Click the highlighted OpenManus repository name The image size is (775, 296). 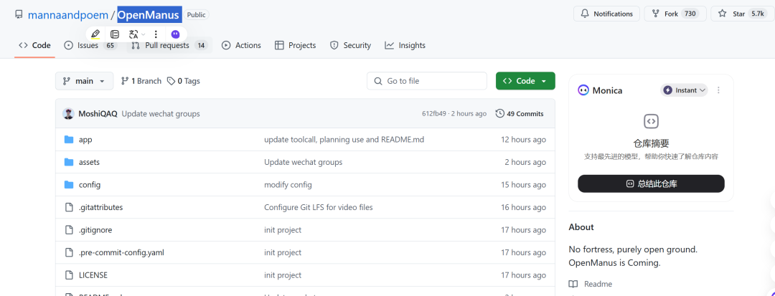(x=149, y=15)
